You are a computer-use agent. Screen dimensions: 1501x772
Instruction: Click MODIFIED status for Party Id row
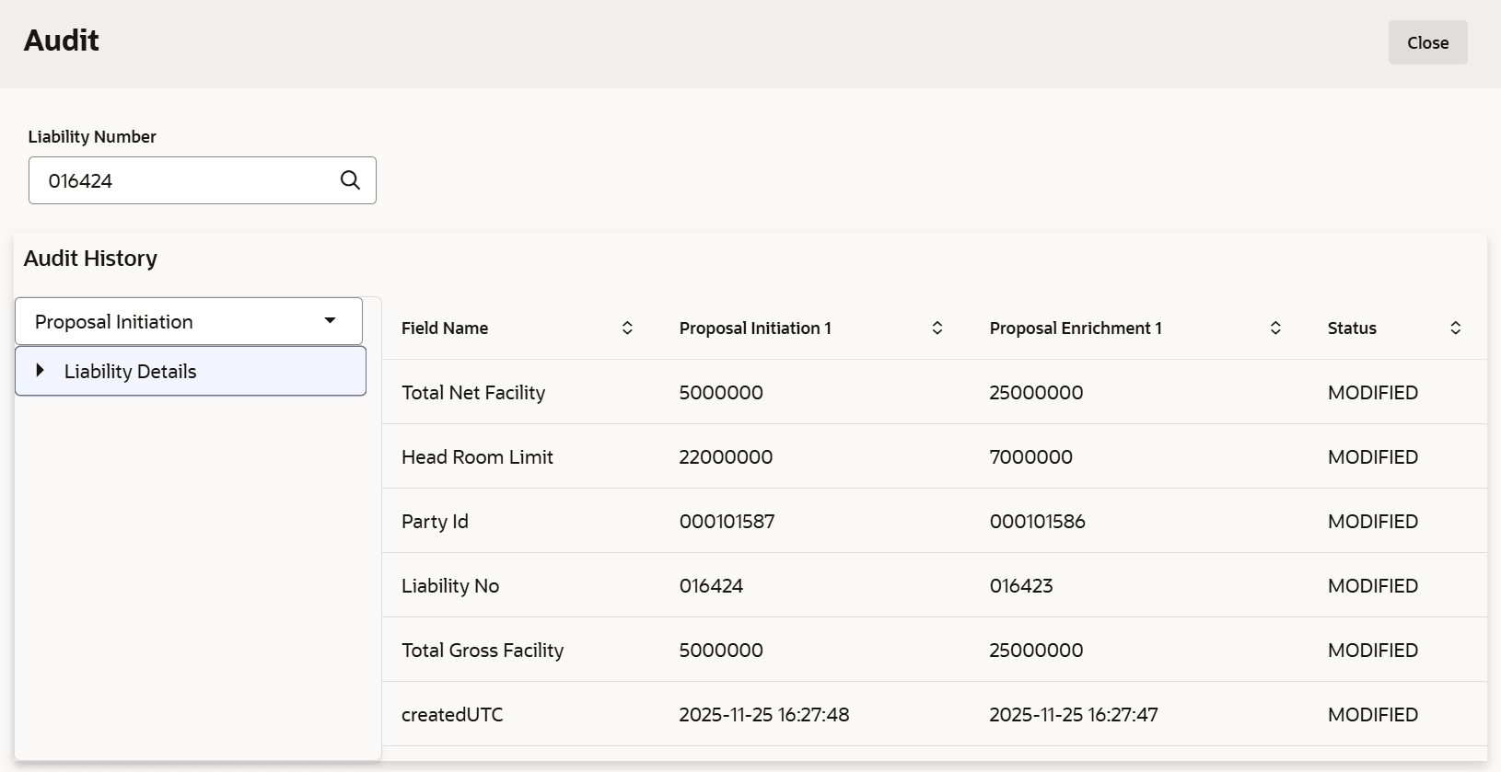click(1373, 522)
